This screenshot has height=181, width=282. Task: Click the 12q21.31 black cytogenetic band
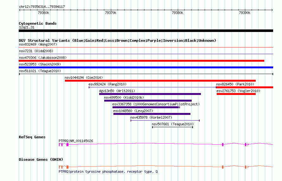146,31
